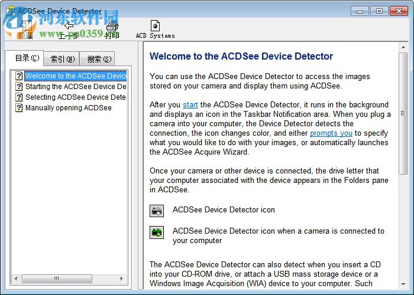Follow the 'start' hyperlink

click(x=190, y=105)
